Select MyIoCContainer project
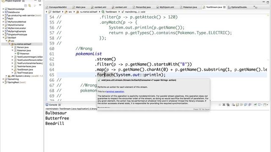Image resolution: width=271 pixels, height=152 pixels. (16, 25)
